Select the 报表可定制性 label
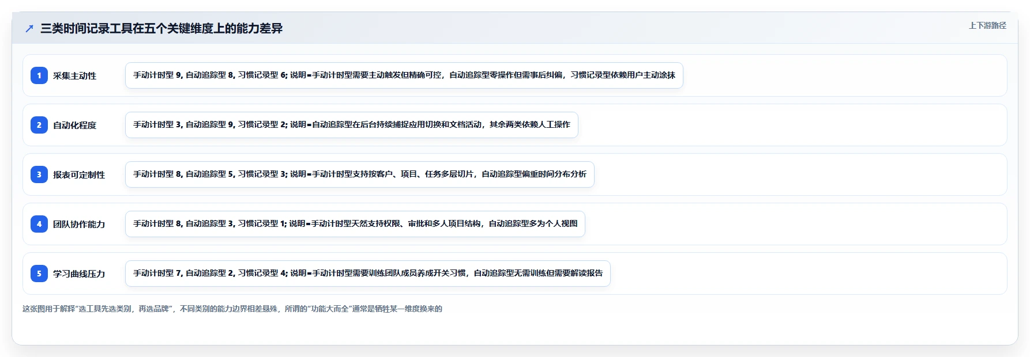1030x357 pixels. point(79,174)
